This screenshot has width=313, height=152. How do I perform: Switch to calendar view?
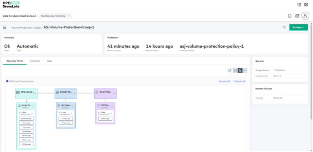coord(235,70)
